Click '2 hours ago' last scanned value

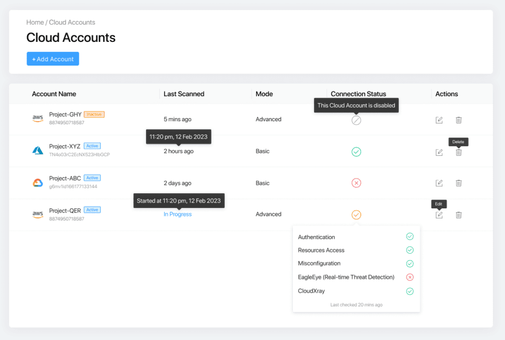pos(179,151)
